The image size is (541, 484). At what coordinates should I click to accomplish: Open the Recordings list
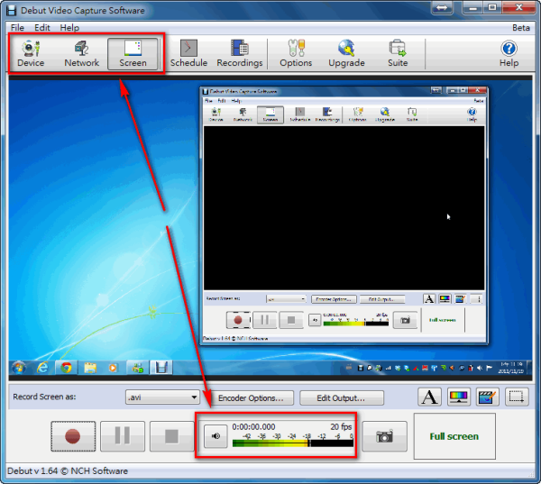click(240, 53)
